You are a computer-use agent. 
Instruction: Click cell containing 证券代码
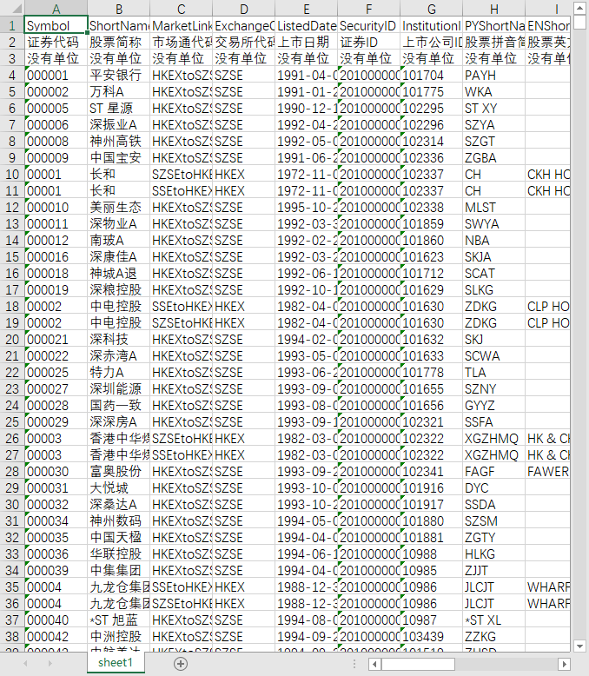56,43
